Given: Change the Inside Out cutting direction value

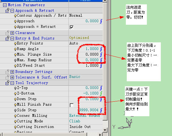Looking at the screenshot, I should coord(80,127).
